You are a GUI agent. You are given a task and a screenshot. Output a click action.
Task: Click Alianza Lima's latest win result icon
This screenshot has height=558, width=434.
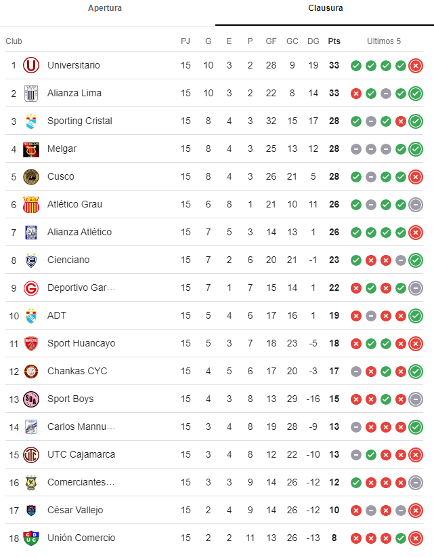(416, 94)
